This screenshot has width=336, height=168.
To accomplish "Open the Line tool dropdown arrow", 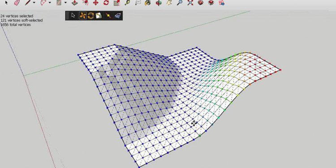I will point(34,3).
